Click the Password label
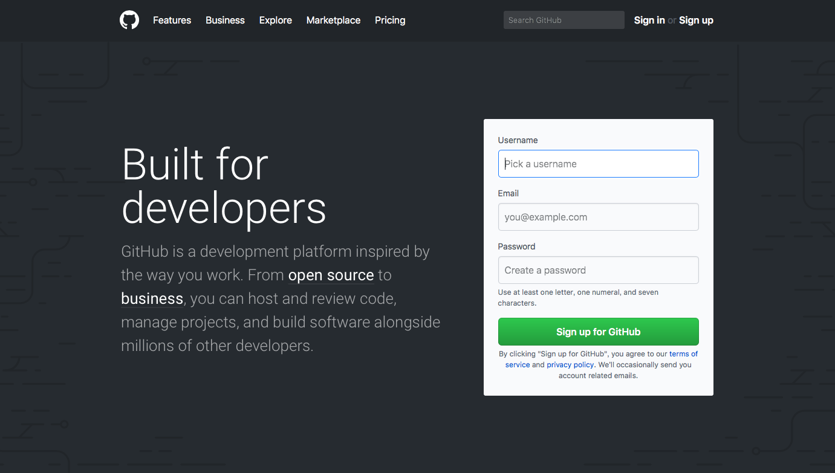 (x=516, y=246)
